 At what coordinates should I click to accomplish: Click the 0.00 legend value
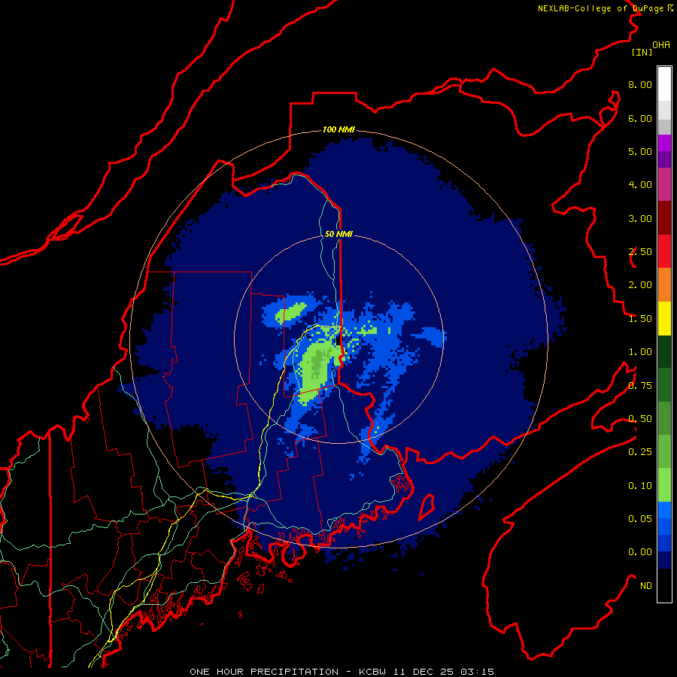[x=640, y=552]
